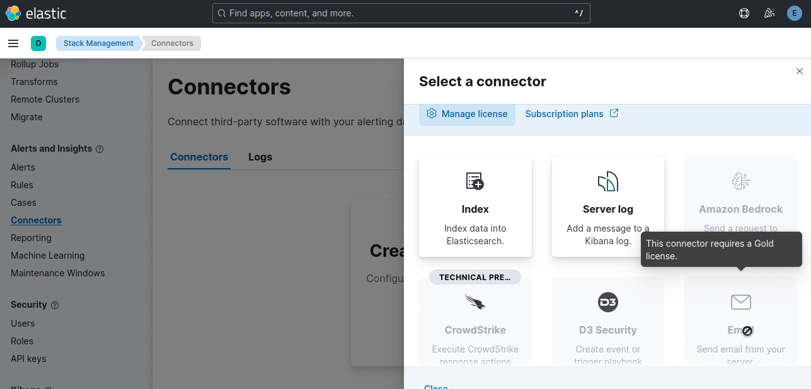
Task: Click the D3 Security logo icon
Action: [x=608, y=302]
